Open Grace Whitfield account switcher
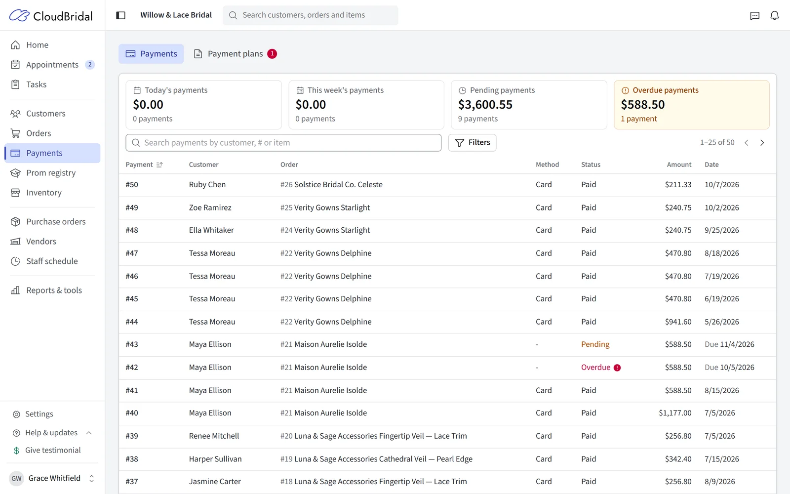This screenshot has width=790, height=494. [x=52, y=478]
